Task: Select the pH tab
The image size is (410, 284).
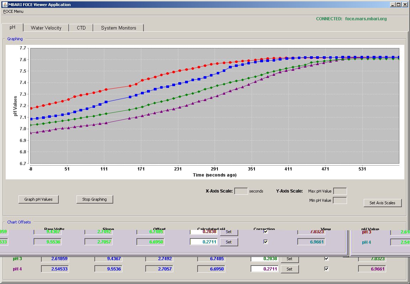Action: [x=12, y=27]
